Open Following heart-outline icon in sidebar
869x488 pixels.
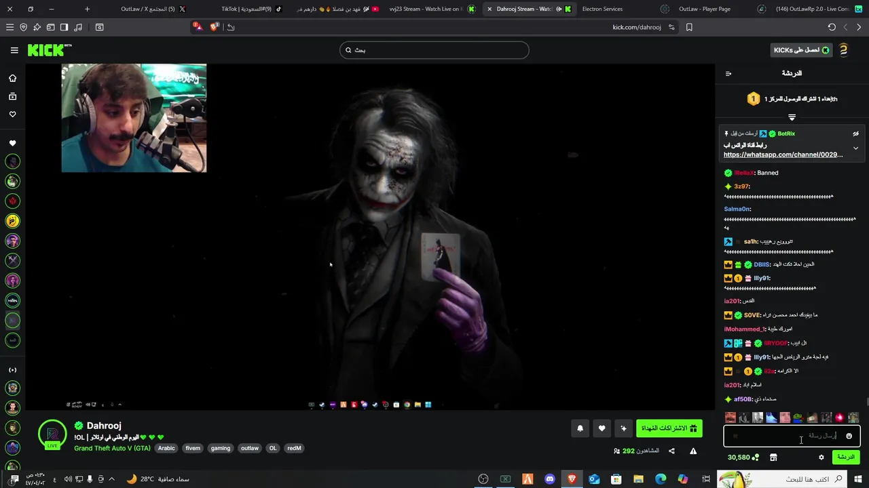pyautogui.click(x=12, y=114)
